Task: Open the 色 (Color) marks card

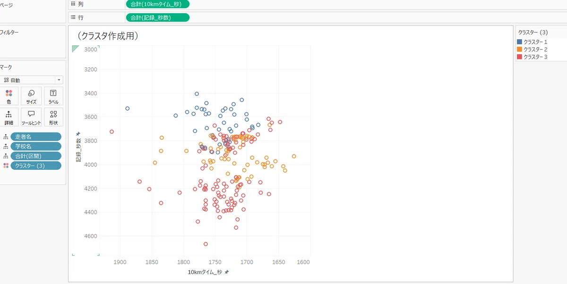Action: click(x=9, y=96)
